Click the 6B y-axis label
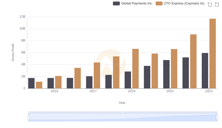This screenshot has height=128, width=222. point(23,52)
